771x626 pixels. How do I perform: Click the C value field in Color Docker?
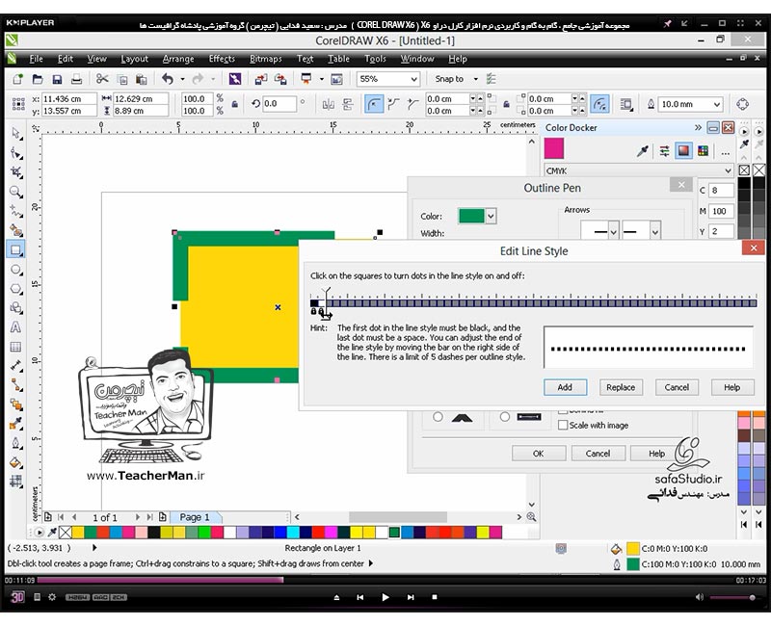(x=721, y=190)
